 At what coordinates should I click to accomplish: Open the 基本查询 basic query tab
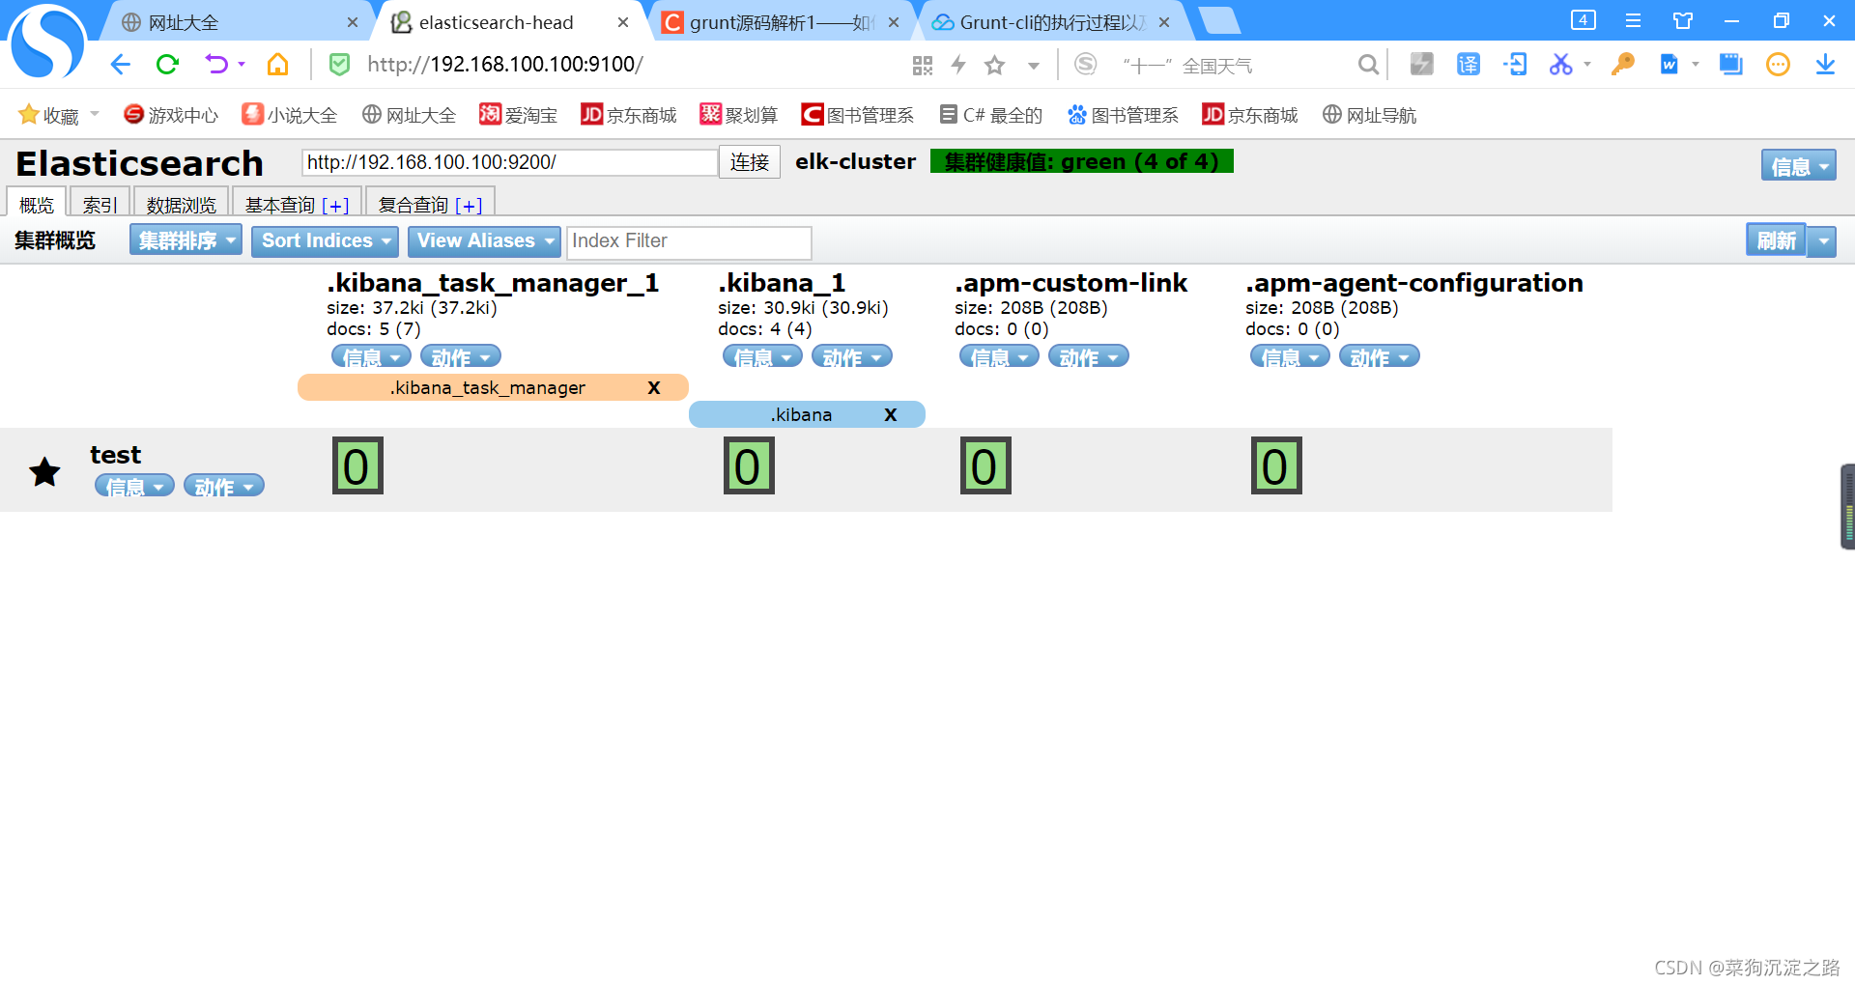pos(297,203)
